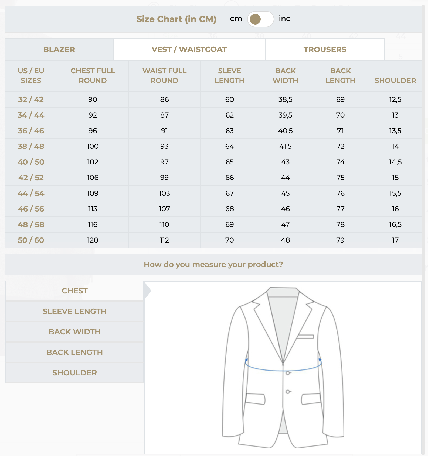Click the 'BACK LENGTH' column header
The height and width of the screenshot is (456, 428).
pyautogui.click(x=341, y=76)
